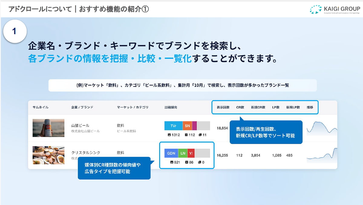Sort by 表示回数 column header

tap(223, 107)
